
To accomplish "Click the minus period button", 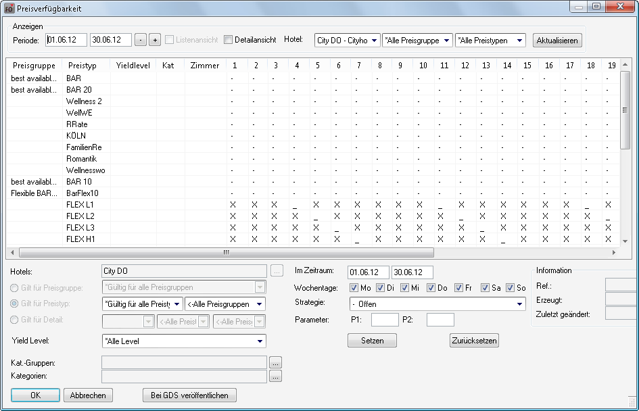I will click(x=140, y=40).
